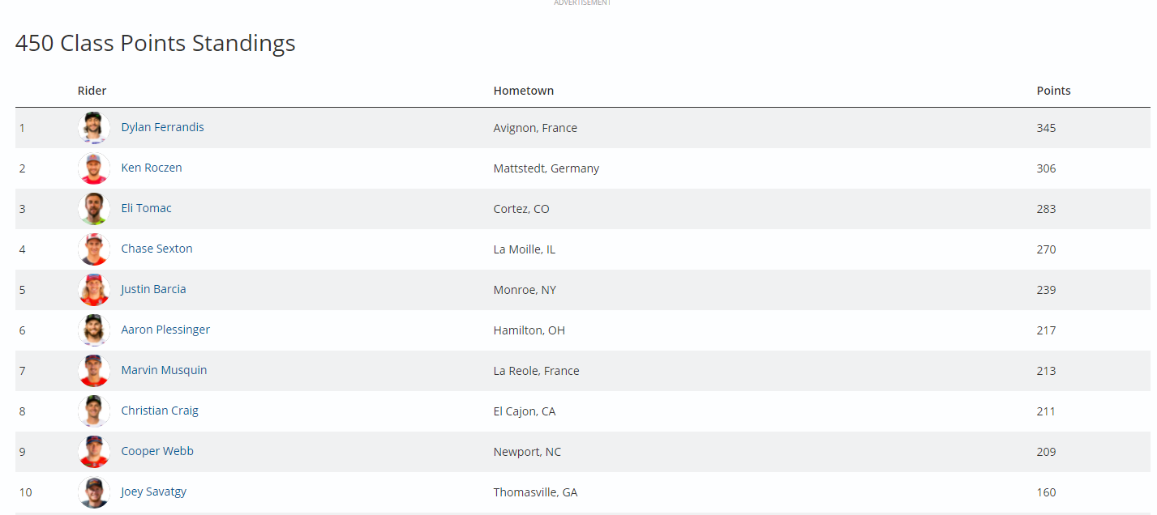Click Christian Craig's avatar image
Viewport: 1157px width, 515px height.
point(94,411)
